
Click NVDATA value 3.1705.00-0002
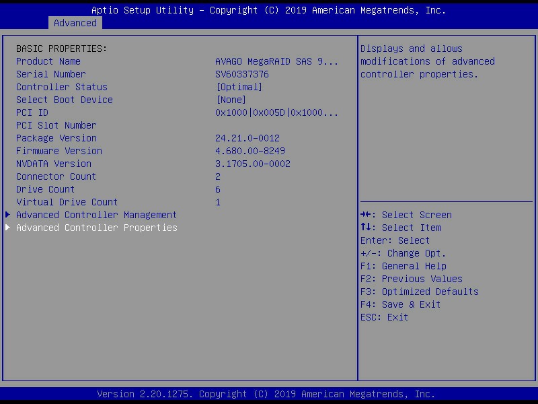[x=253, y=164]
